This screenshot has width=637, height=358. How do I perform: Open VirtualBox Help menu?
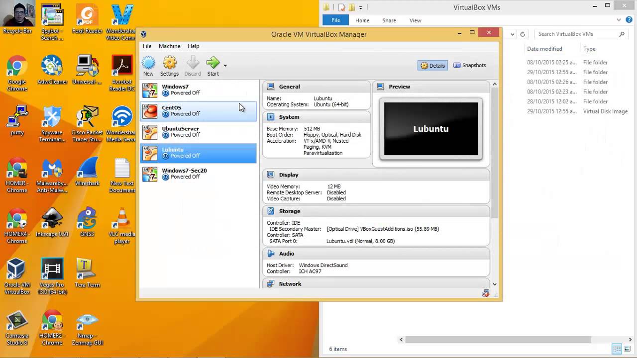click(x=193, y=46)
